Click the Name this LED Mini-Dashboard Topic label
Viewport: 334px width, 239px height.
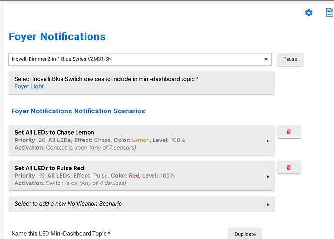pyautogui.click(x=61, y=234)
